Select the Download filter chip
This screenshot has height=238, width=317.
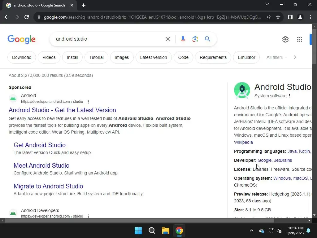[22, 57]
